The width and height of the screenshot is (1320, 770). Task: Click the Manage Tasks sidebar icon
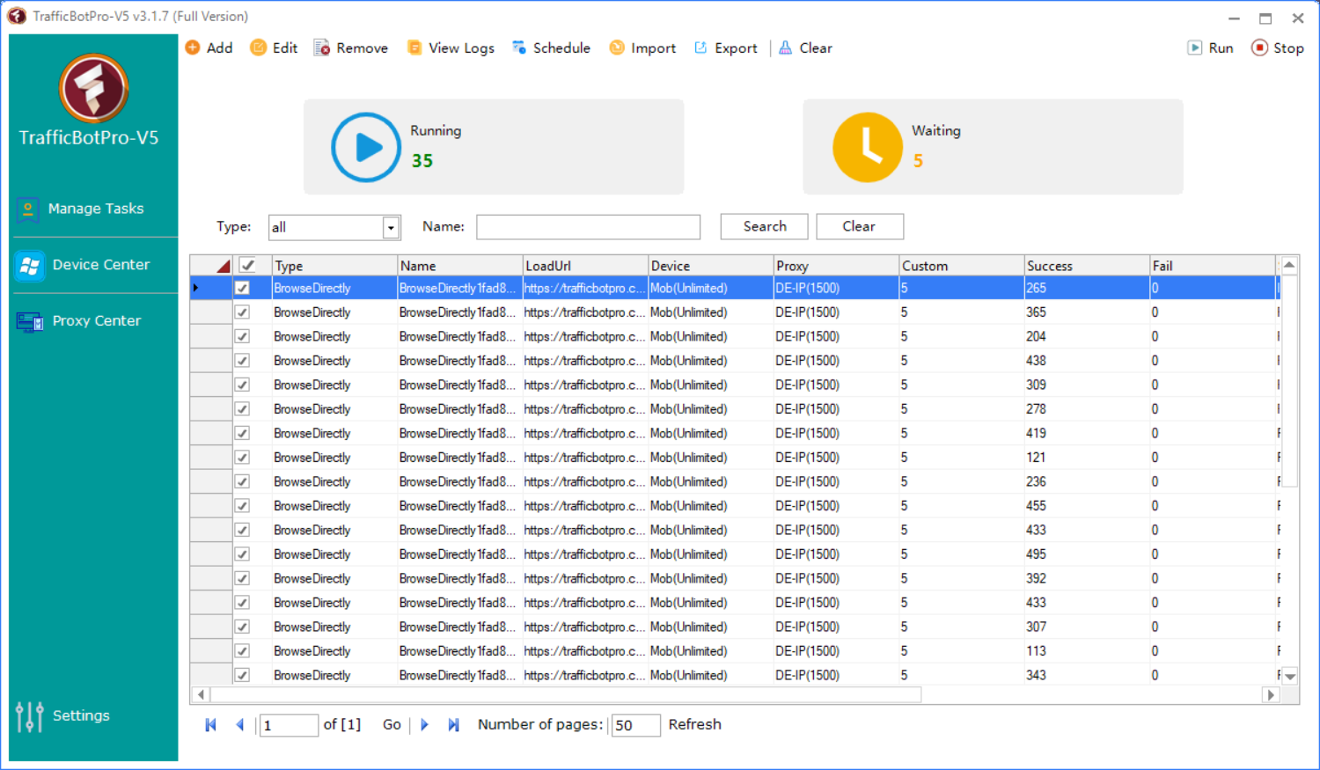(x=28, y=209)
